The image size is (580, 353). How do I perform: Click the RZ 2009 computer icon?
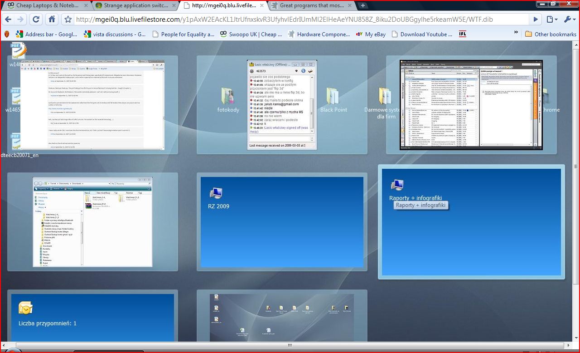(x=216, y=193)
